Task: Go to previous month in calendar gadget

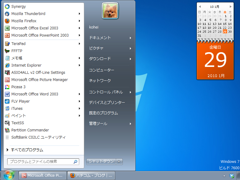Action: pos(200,7)
